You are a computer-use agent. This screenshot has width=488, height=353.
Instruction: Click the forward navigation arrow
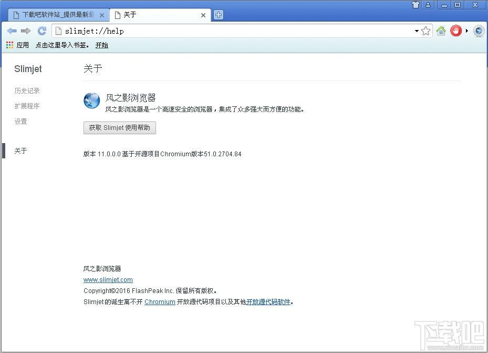point(26,31)
